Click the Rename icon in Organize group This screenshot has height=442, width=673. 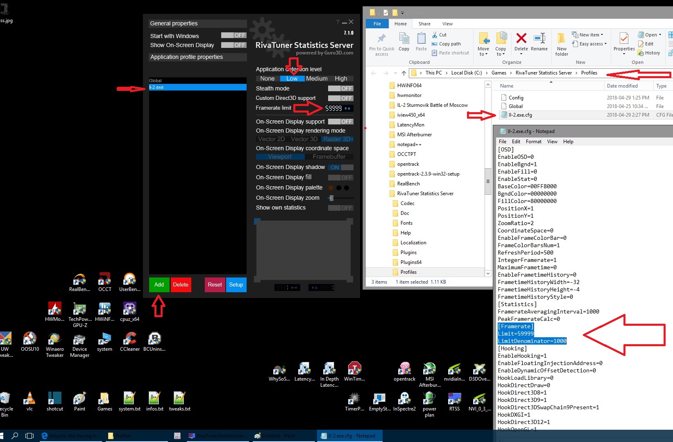coord(539,39)
